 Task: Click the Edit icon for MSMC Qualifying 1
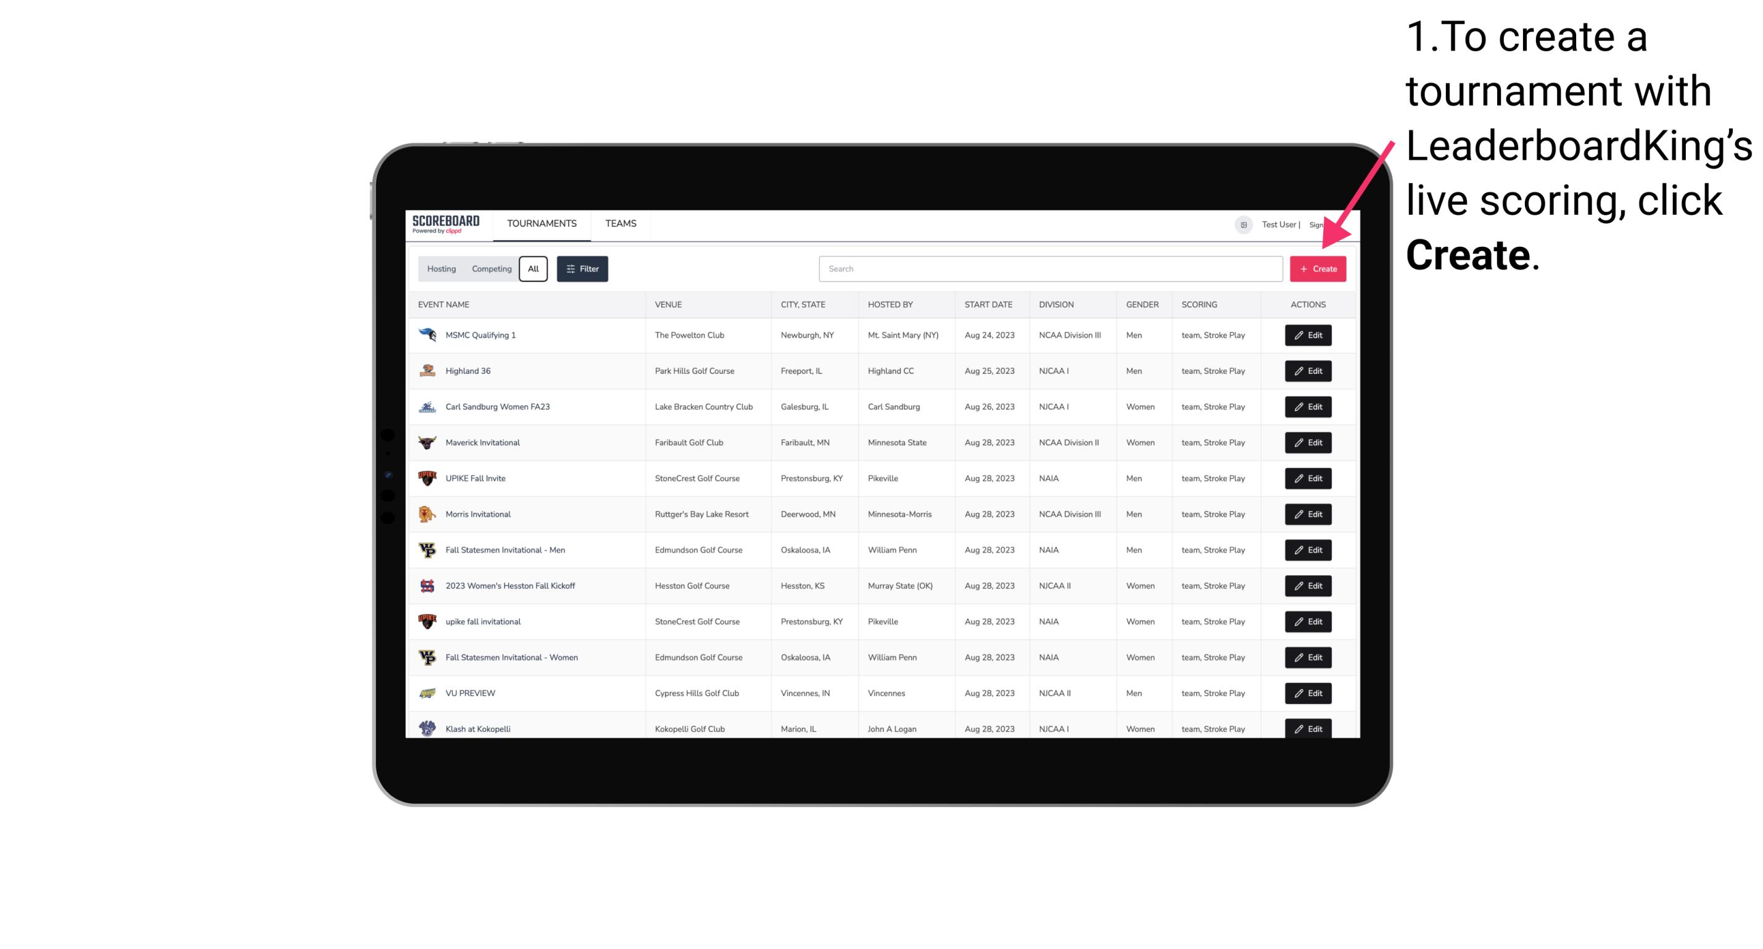point(1307,334)
